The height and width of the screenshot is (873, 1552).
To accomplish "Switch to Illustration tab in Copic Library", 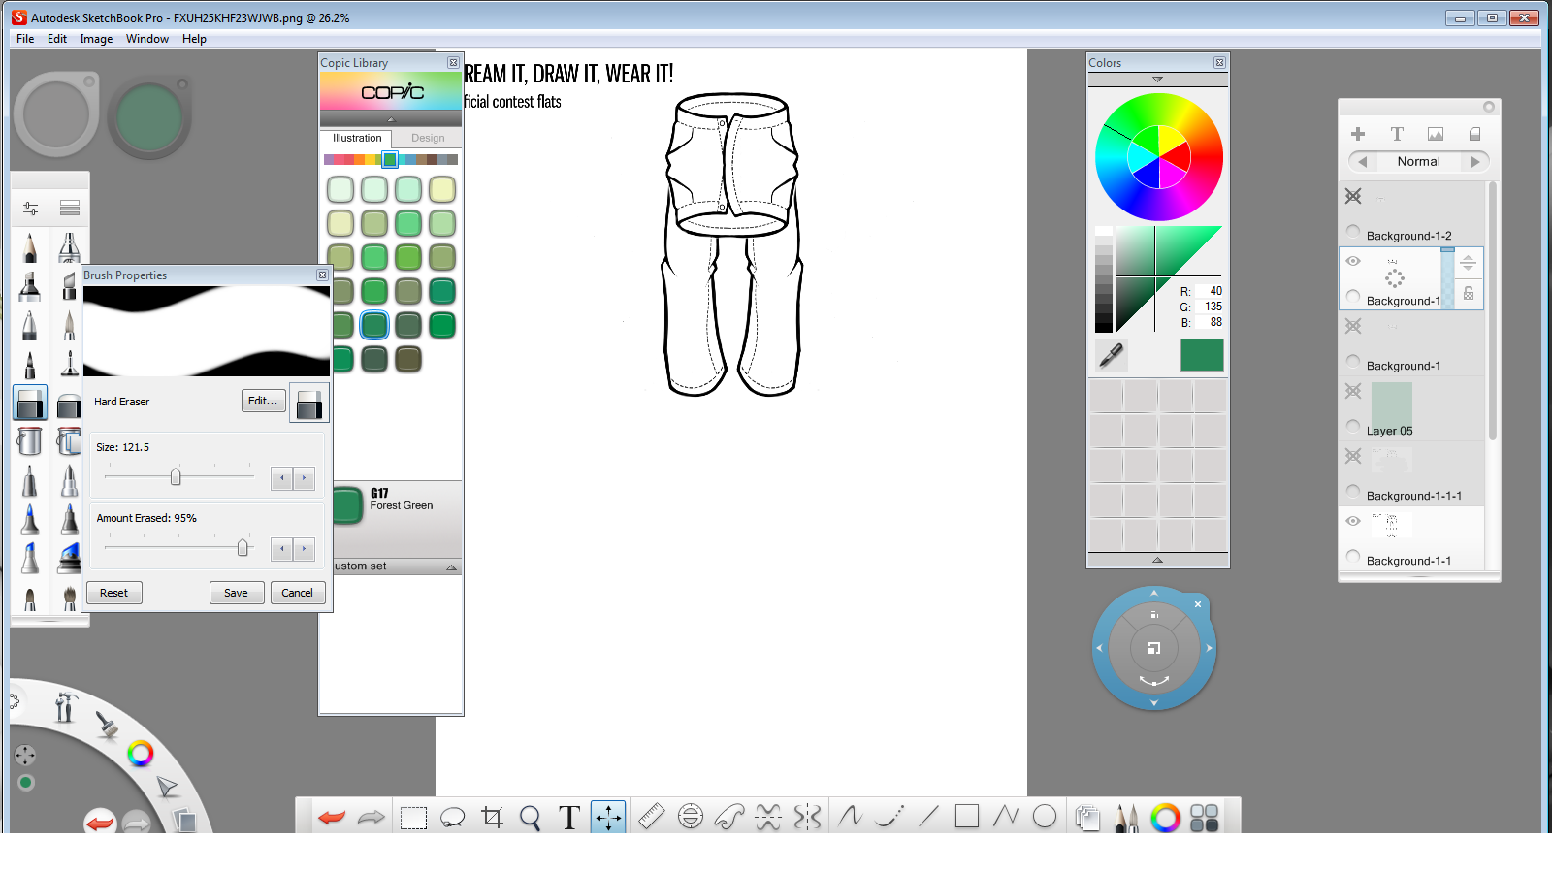I will click(357, 139).
